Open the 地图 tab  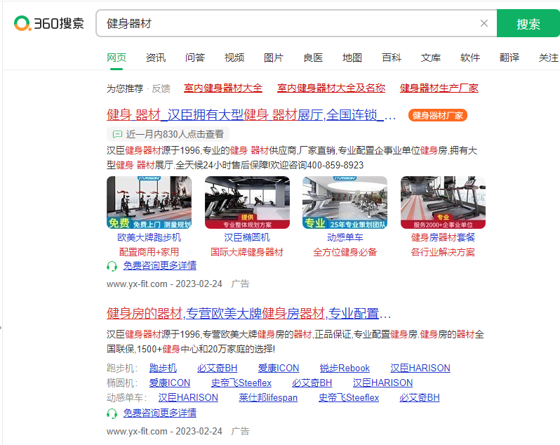[352, 58]
